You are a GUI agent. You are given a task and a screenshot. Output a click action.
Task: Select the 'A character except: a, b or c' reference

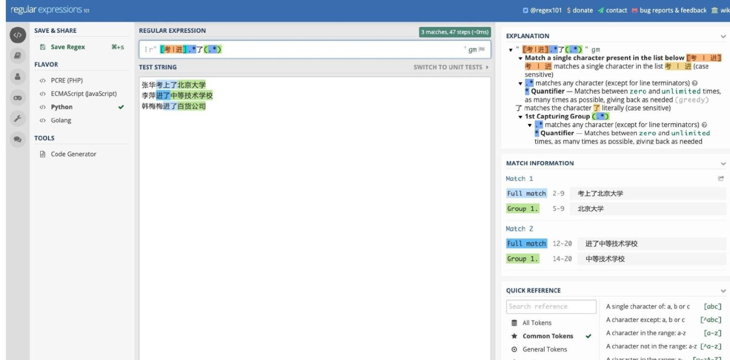tap(664, 320)
